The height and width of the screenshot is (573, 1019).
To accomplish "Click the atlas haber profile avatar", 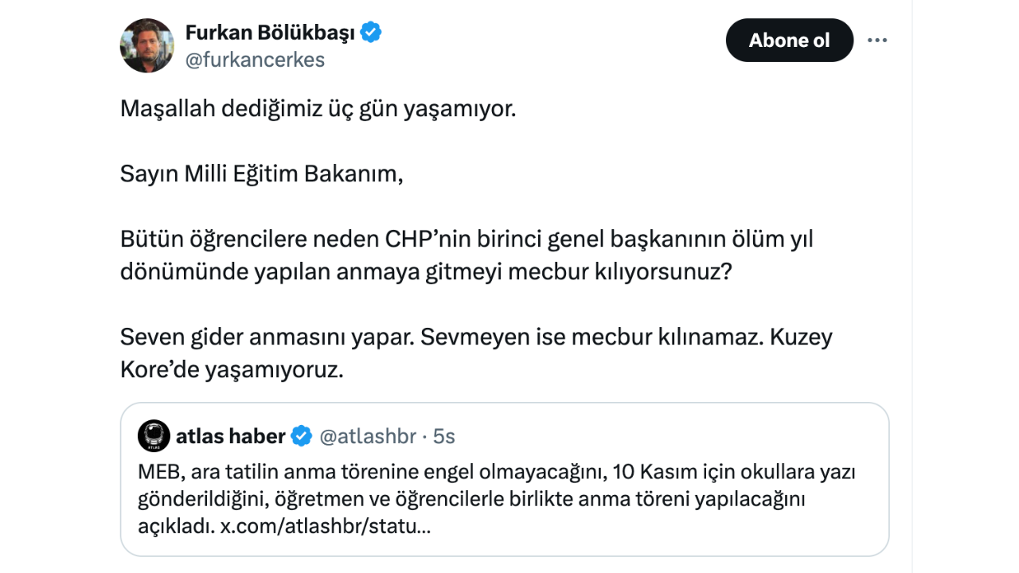I will pos(154,436).
